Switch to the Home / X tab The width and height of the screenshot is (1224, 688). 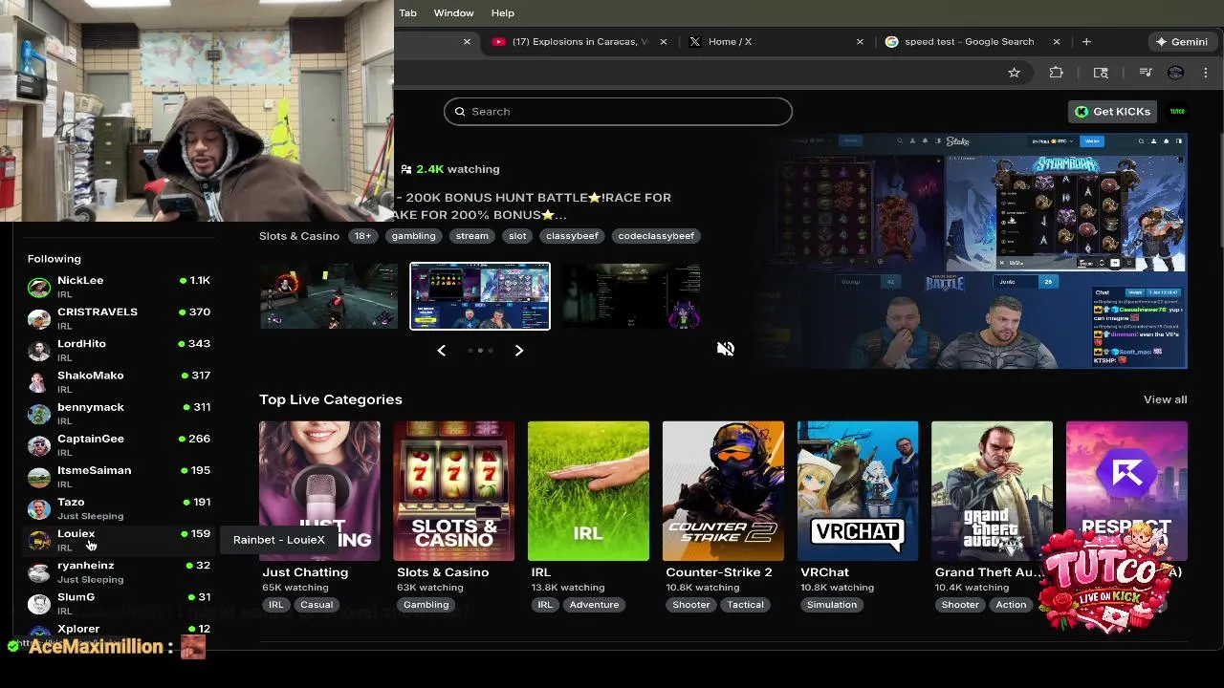coord(775,42)
